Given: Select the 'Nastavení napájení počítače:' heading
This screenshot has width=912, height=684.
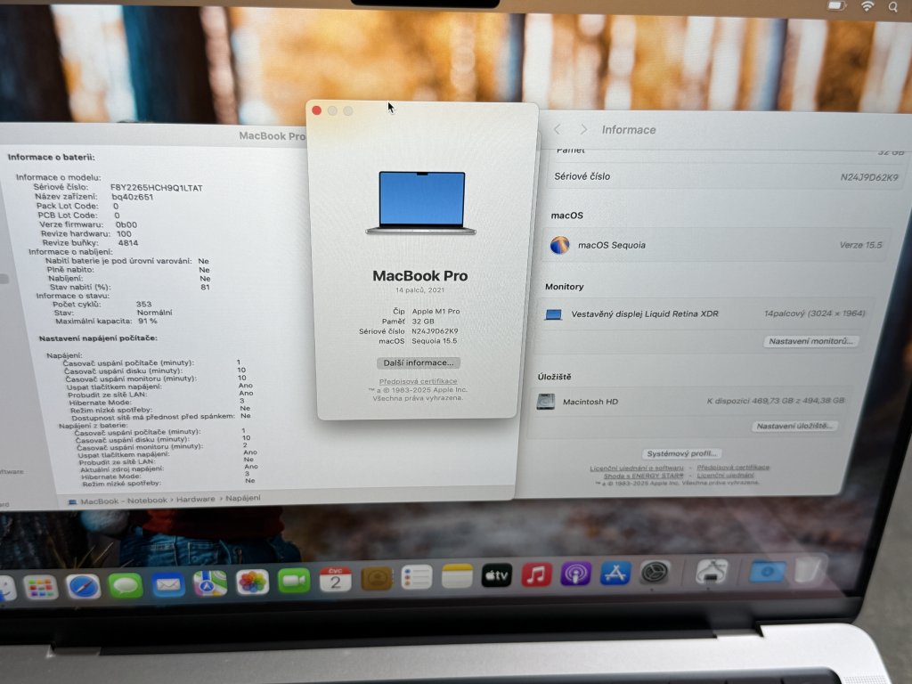Looking at the screenshot, I should click(x=98, y=338).
